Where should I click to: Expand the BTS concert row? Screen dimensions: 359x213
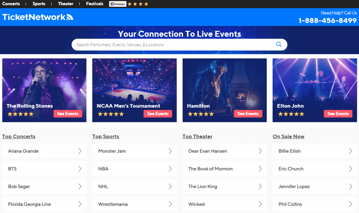[x=44, y=169]
